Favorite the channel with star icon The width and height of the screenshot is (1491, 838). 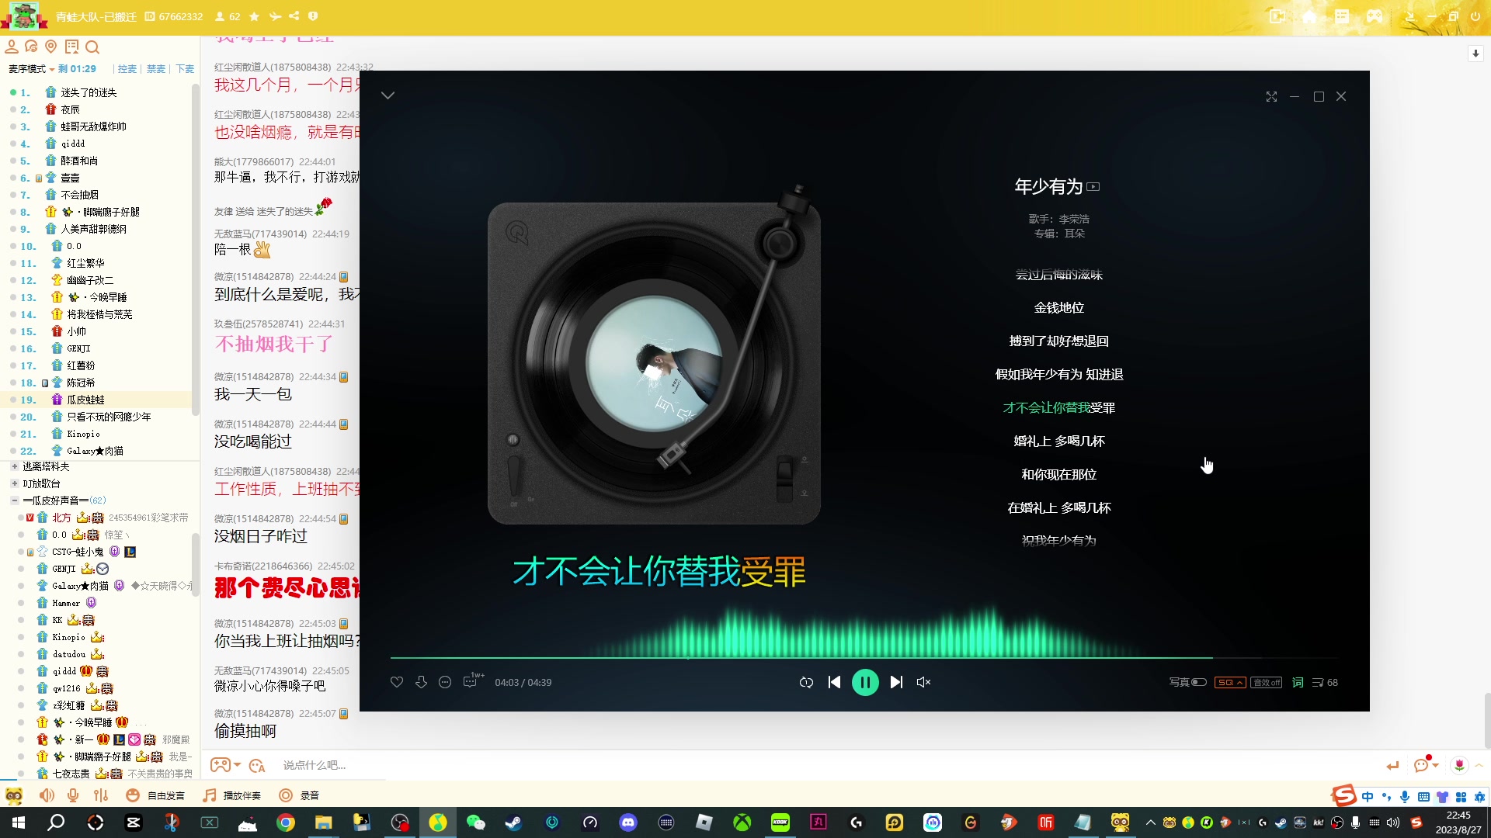click(254, 16)
